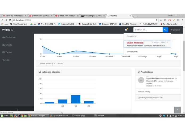Viewport: 185px width, 131px height.
Task: Switch to the Inbox (1) Gmail tab
Action: point(14,16)
